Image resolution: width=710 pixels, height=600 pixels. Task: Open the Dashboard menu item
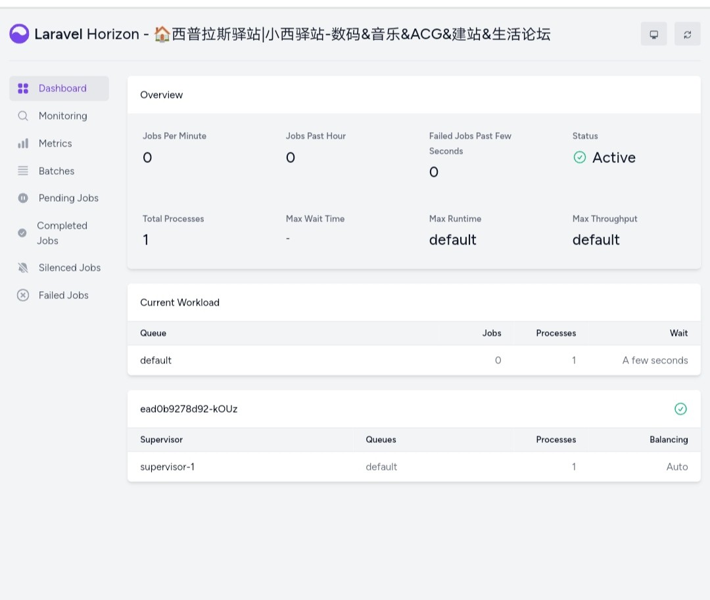pyautogui.click(x=59, y=88)
